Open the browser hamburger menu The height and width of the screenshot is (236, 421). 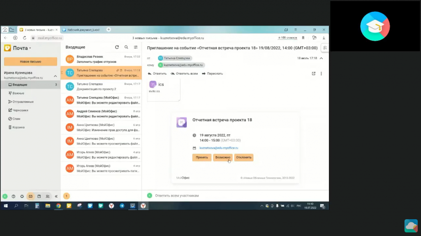coord(295,29)
